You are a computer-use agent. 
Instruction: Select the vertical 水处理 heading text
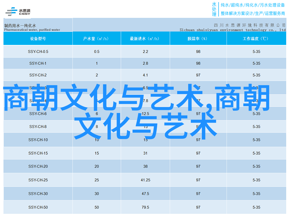214,9
